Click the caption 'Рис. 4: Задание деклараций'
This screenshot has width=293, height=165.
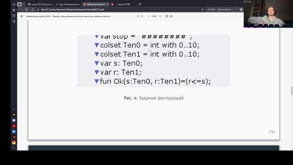click(x=154, y=98)
